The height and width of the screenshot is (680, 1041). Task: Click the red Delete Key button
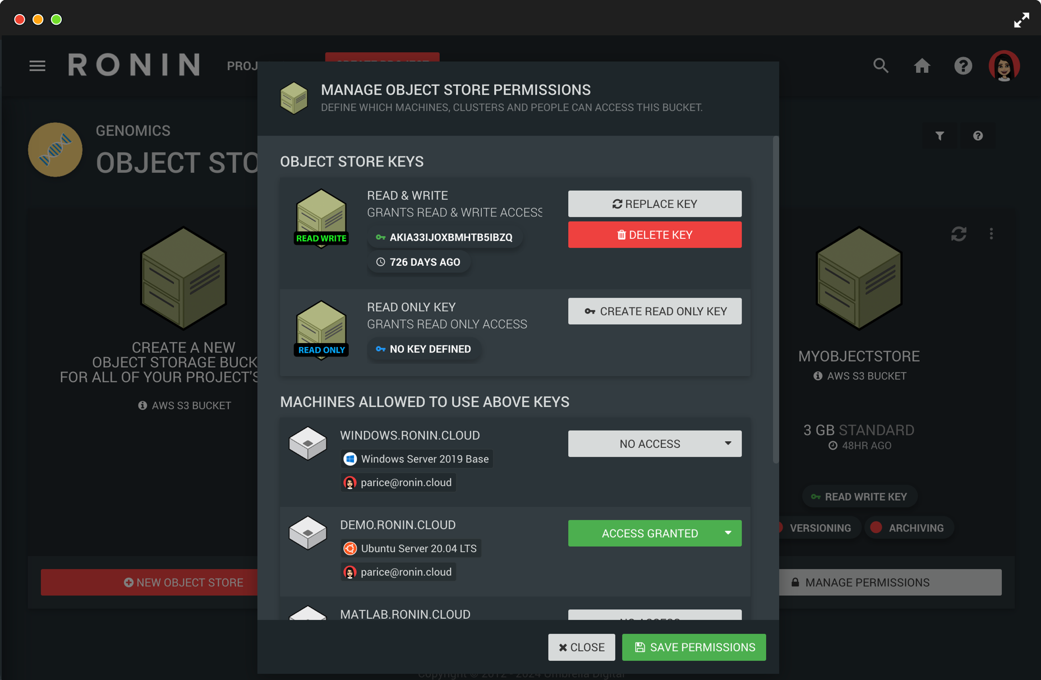tap(654, 235)
